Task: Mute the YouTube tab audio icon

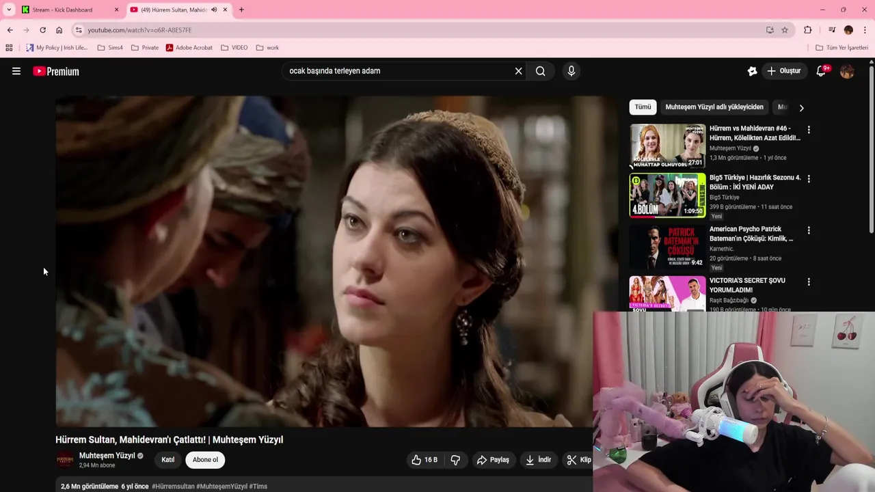Action: (215, 10)
